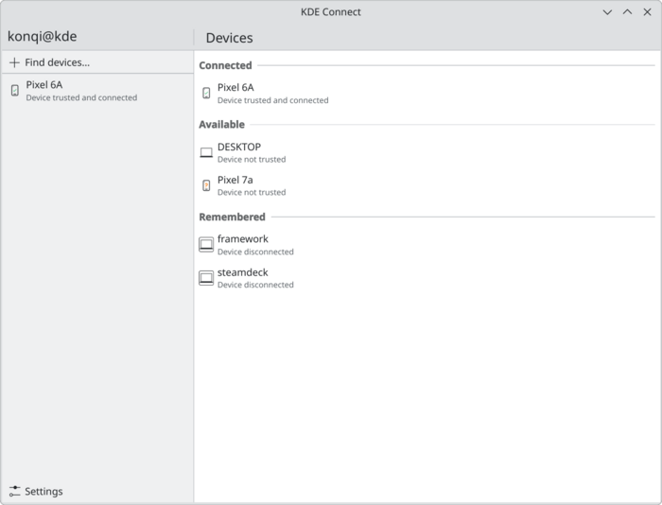Click the plus icon beside Find devices

(14, 62)
